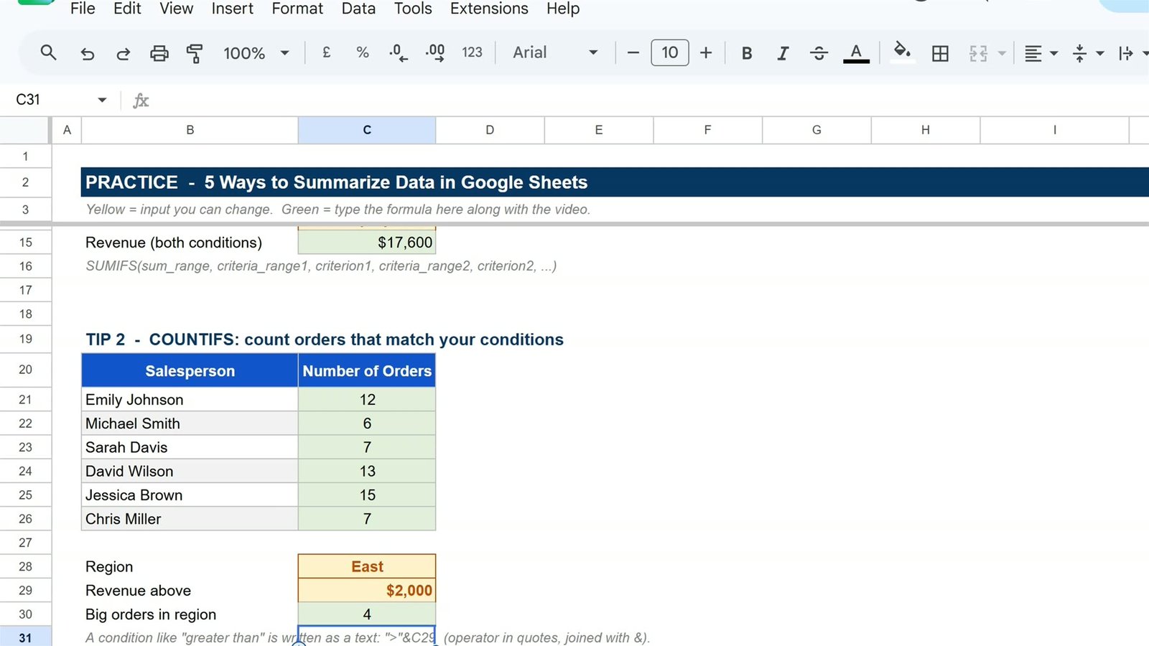Undo the last action
The image size is (1149, 646).
(87, 53)
